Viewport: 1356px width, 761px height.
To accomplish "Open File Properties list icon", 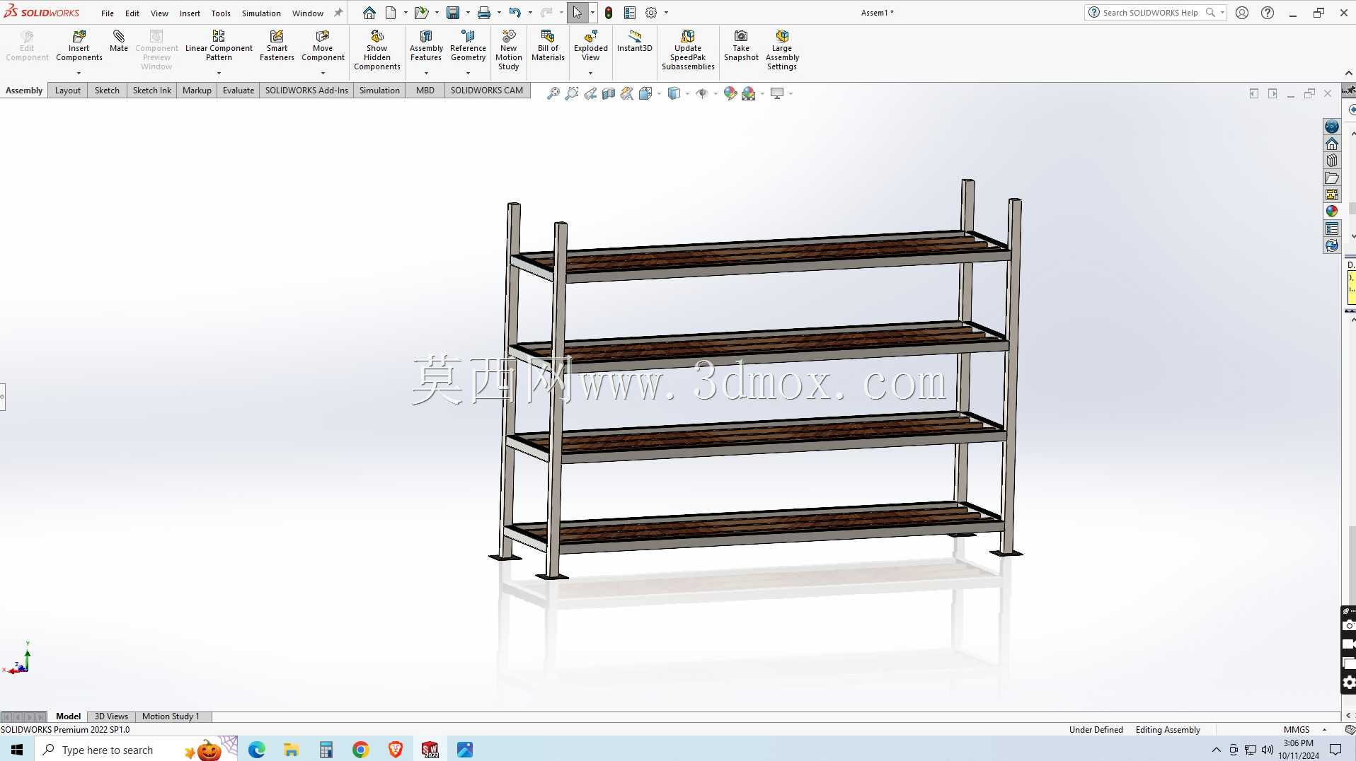I will point(630,13).
